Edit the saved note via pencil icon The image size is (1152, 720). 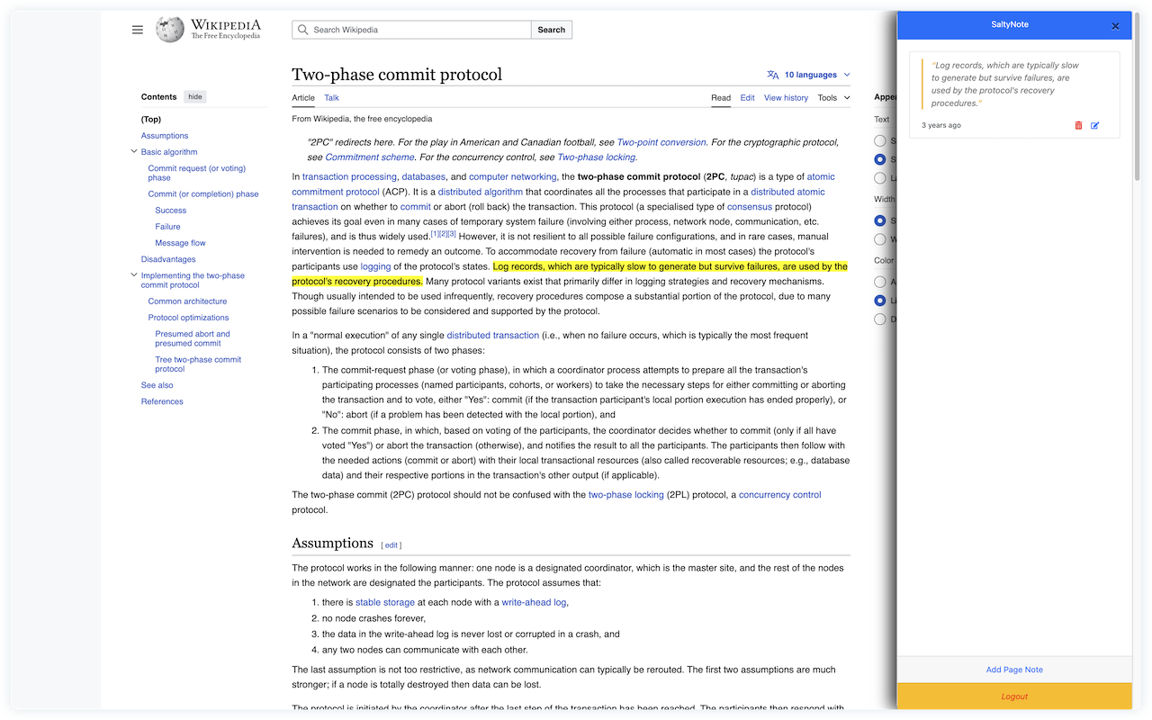coord(1094,126)
